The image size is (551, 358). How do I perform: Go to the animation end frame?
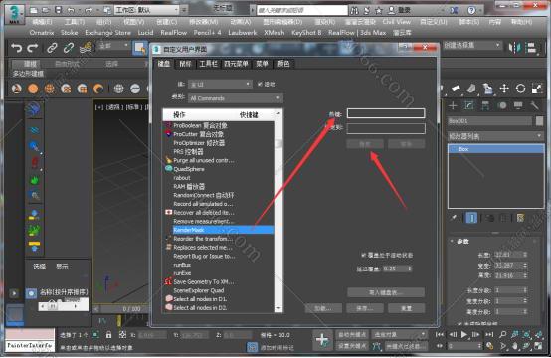489,334
